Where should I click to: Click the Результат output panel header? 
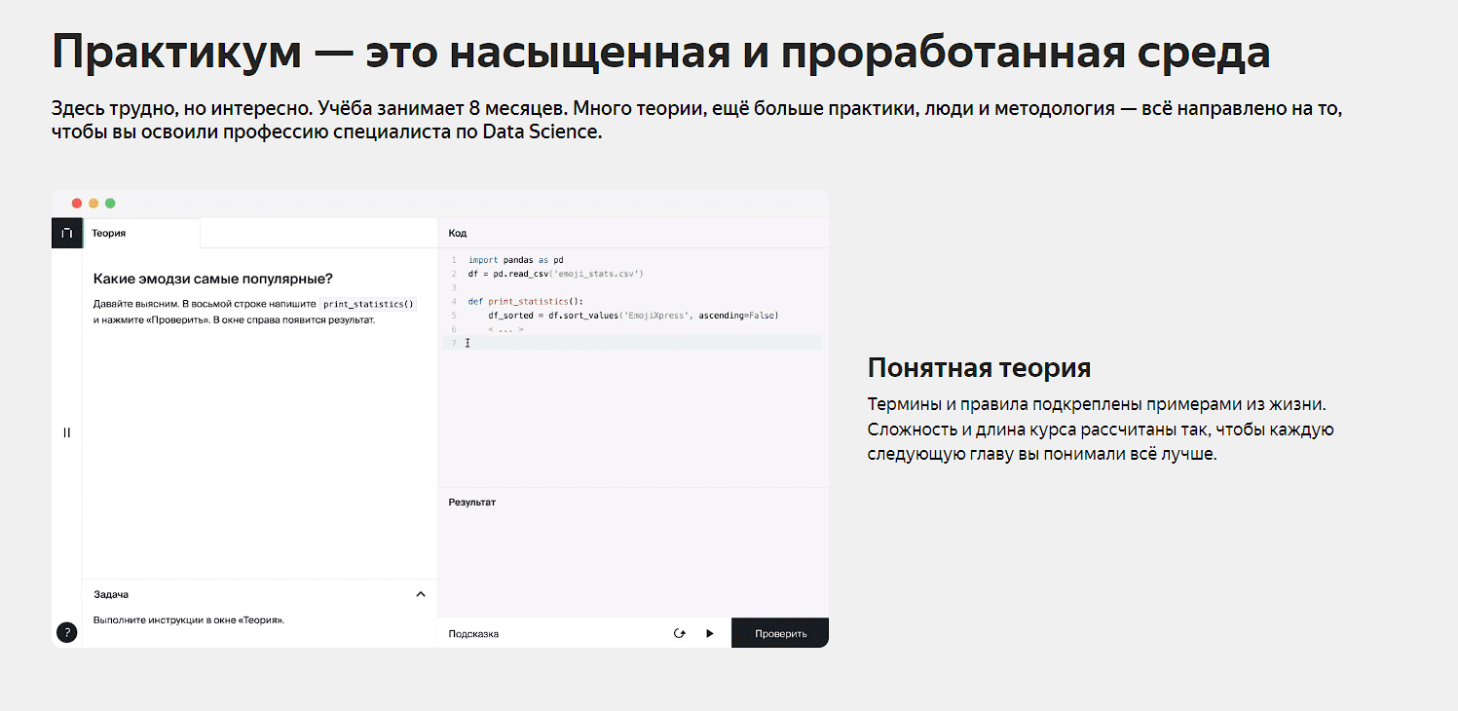click(x=472, y=503)
